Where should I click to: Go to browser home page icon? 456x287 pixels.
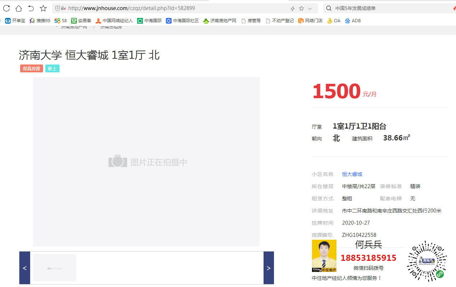(19, 8)
